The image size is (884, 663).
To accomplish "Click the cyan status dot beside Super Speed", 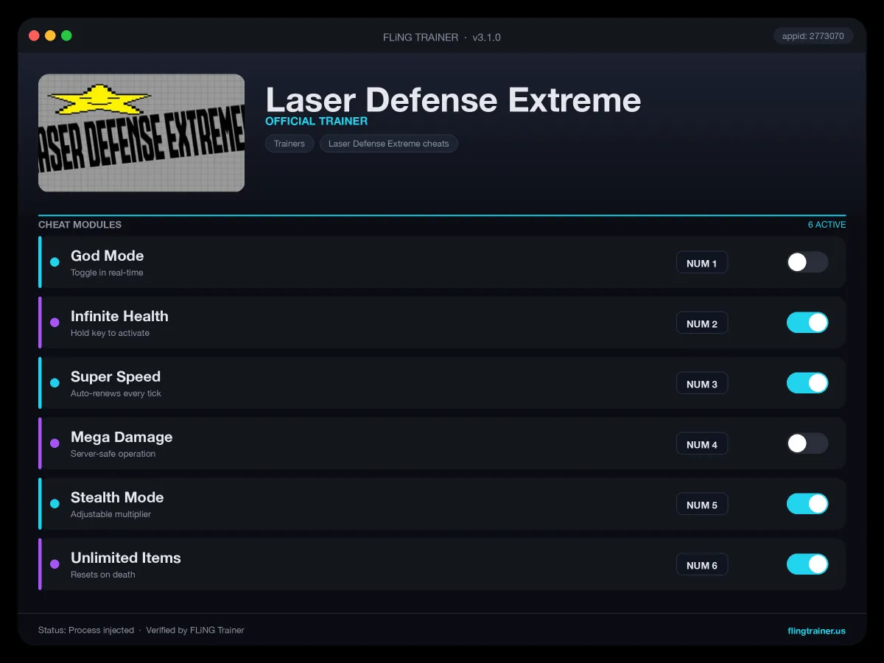I will click(x=55, y=383).
